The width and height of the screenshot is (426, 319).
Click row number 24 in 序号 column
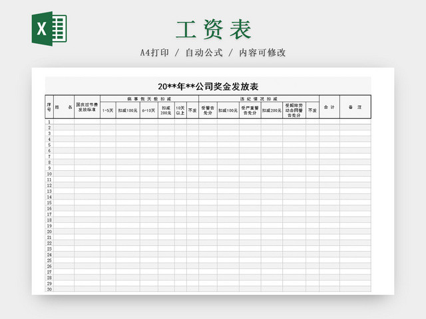(x=49, y=255)
